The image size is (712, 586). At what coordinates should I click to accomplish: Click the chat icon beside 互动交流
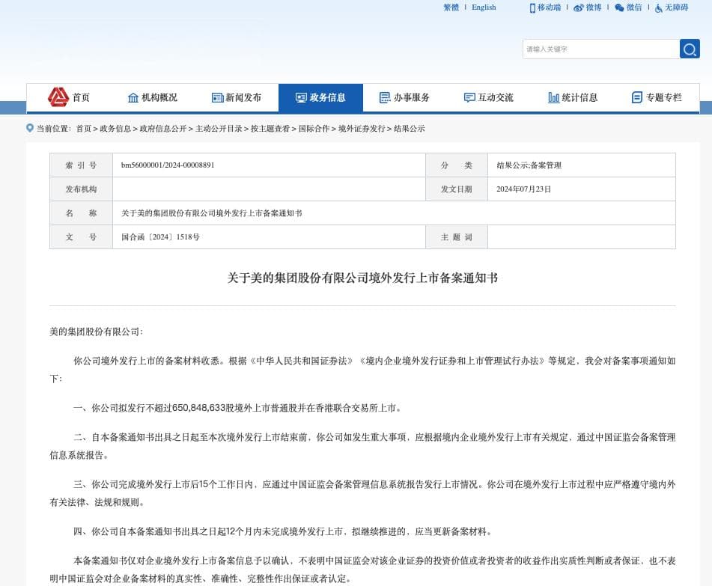(469, 97)
